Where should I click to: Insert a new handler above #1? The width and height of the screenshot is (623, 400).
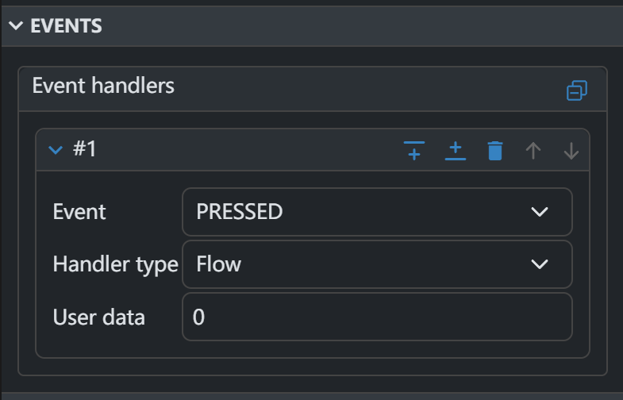pos(414,150)
